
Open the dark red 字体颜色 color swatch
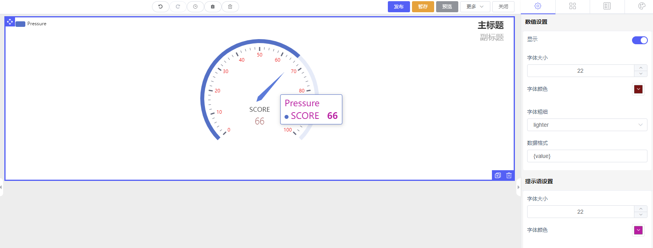(638, 89)
